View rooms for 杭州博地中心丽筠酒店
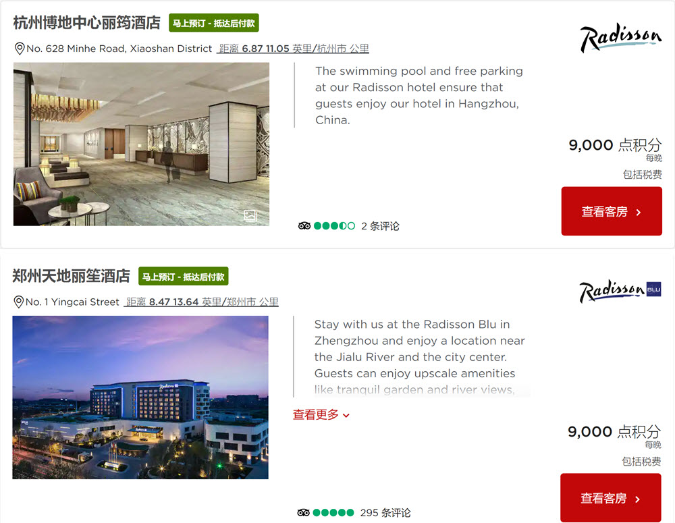This screenshot has width=675, height=523. click(x=612, y=211)
